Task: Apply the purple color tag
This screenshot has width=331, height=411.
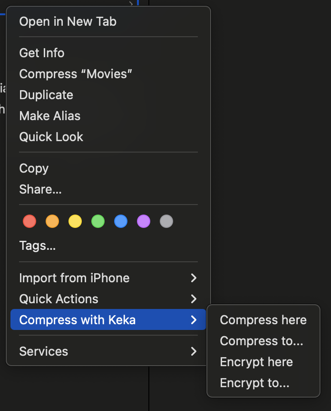Action: [144, 221]
